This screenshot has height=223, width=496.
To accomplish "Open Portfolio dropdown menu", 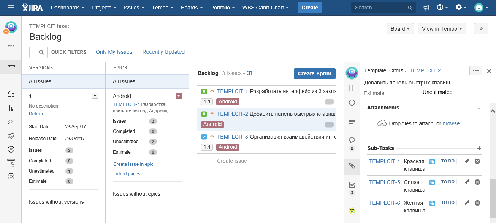I will coord(222,8).
